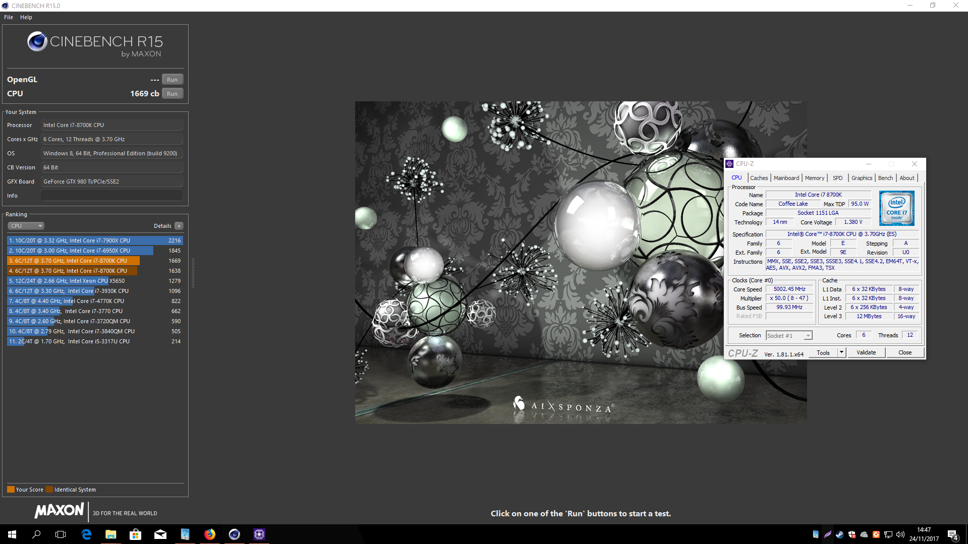Select ranking entry i7-3930K CPU
968x544 pixels.
95,291
